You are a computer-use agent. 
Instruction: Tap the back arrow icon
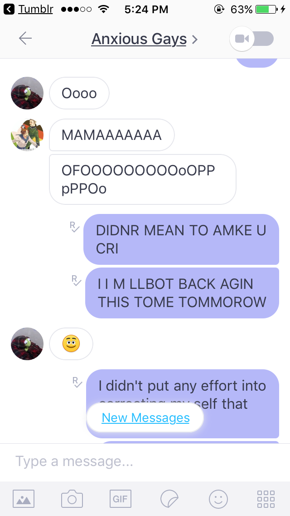click(x=25, y=39)
